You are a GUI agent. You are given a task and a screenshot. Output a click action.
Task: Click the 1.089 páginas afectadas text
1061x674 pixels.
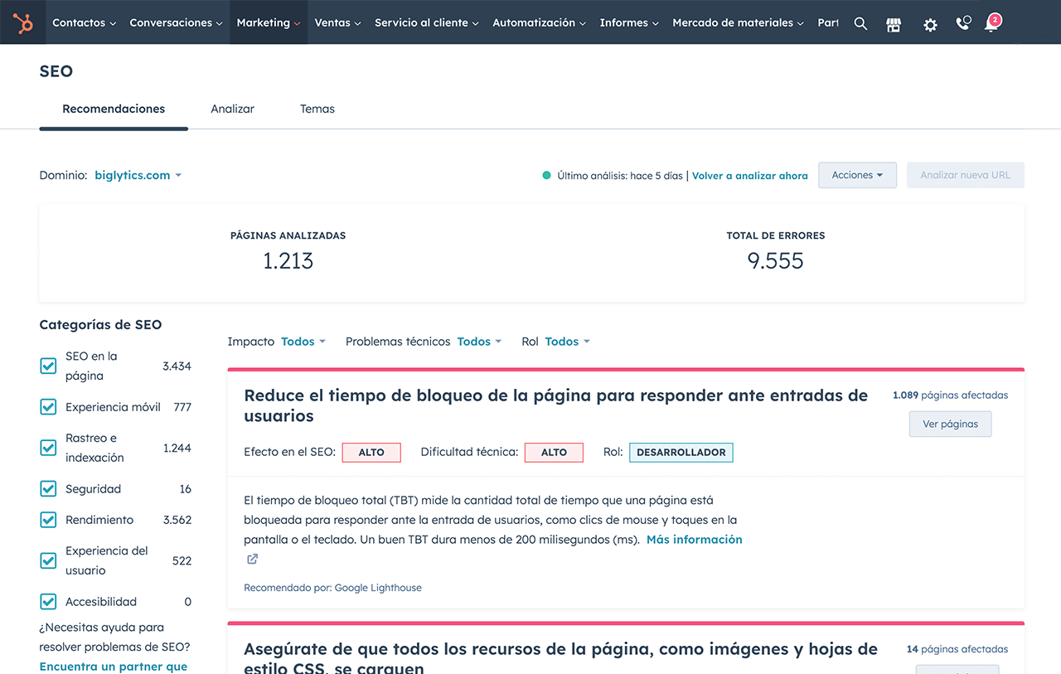click(x=950, y=395)
